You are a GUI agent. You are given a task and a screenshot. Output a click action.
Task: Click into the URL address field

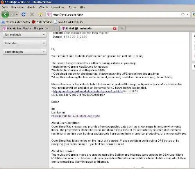pyautogui.click(x=116, y=14)
